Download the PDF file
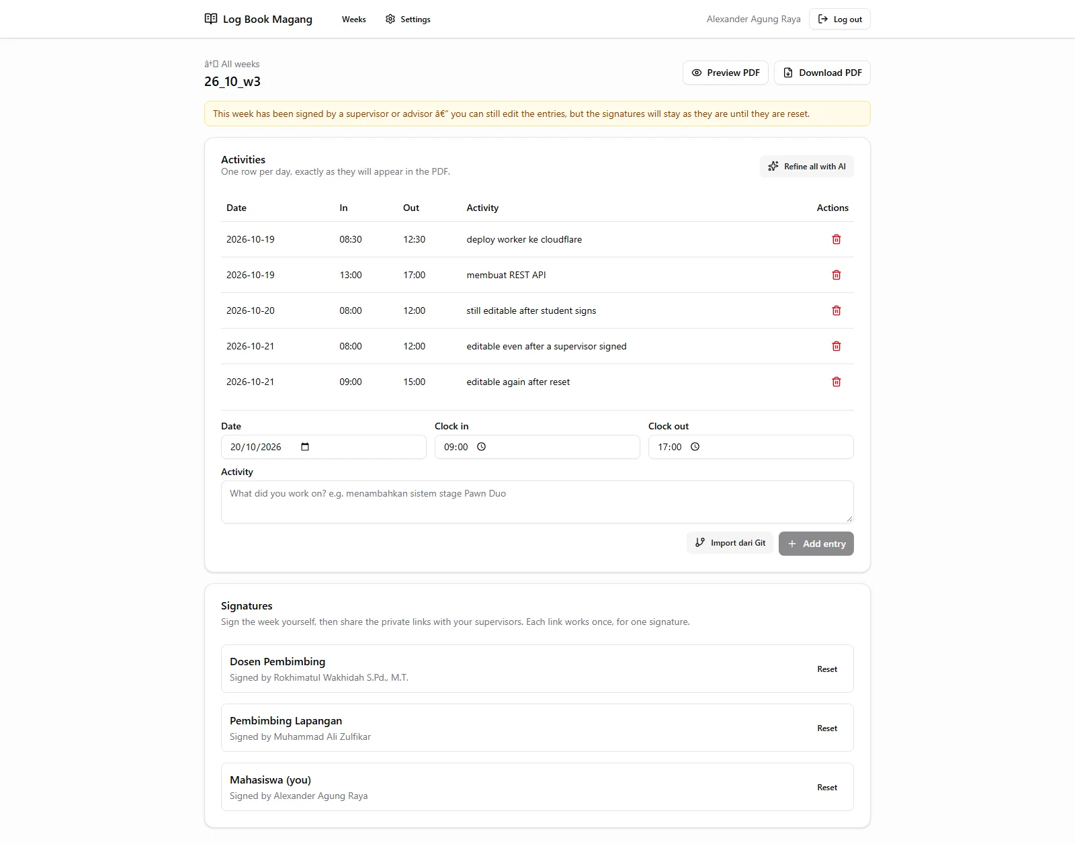This screenshot has height=844, width=1075. [822, 73]
